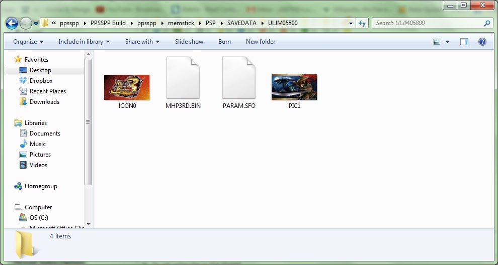Create a New folder from toolbar
Viewport: 498px width, 265px height.
pos(261,42)
